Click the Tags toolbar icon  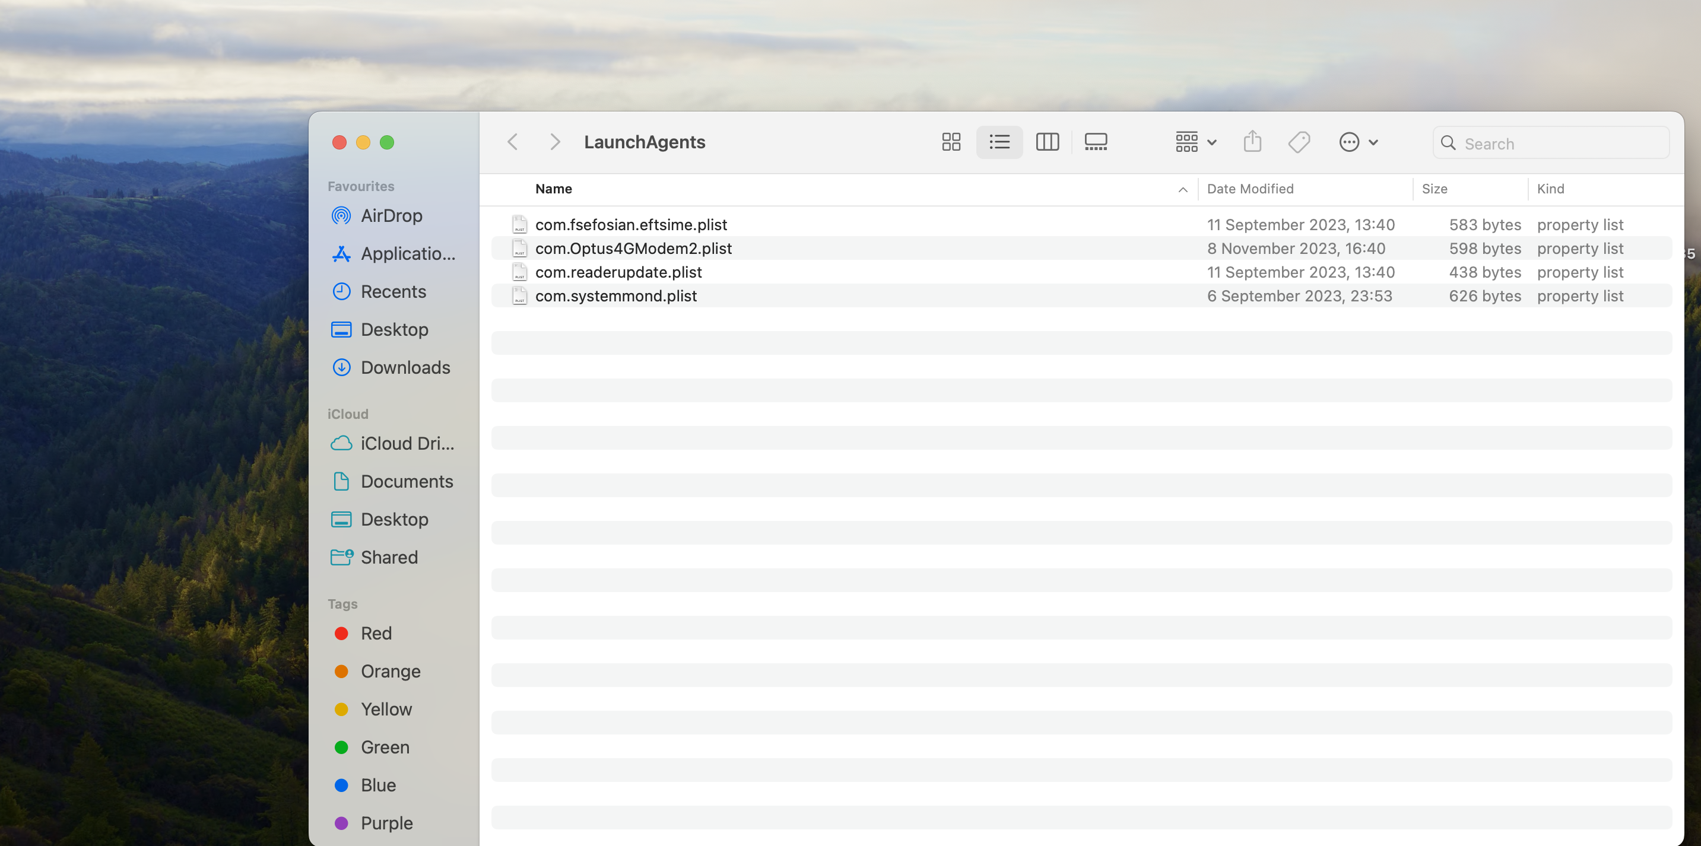pyautogui.click(x=1299, y=142)
